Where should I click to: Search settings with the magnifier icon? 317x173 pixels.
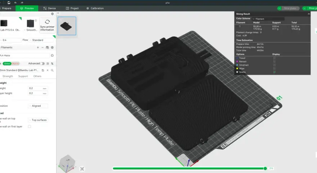pos(52,70)
